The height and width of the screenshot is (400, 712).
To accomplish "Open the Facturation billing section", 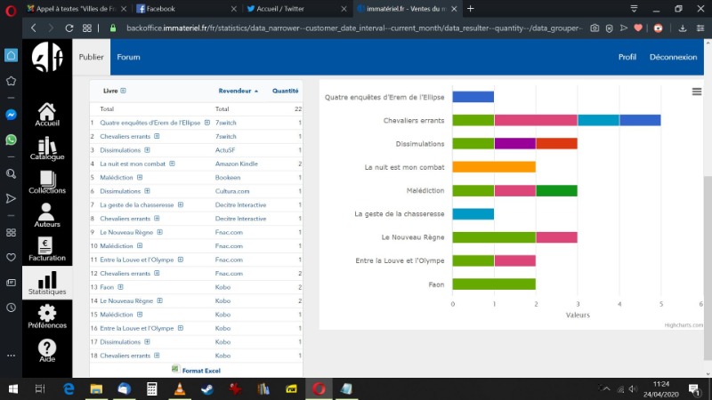I will [x=47, y=249].
